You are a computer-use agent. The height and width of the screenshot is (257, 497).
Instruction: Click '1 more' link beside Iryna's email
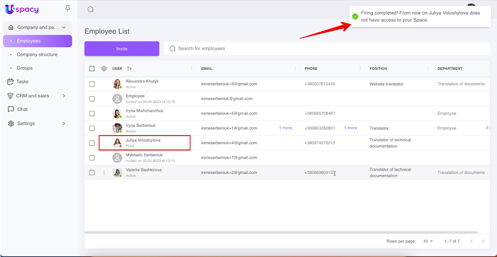tap(285, 128)
